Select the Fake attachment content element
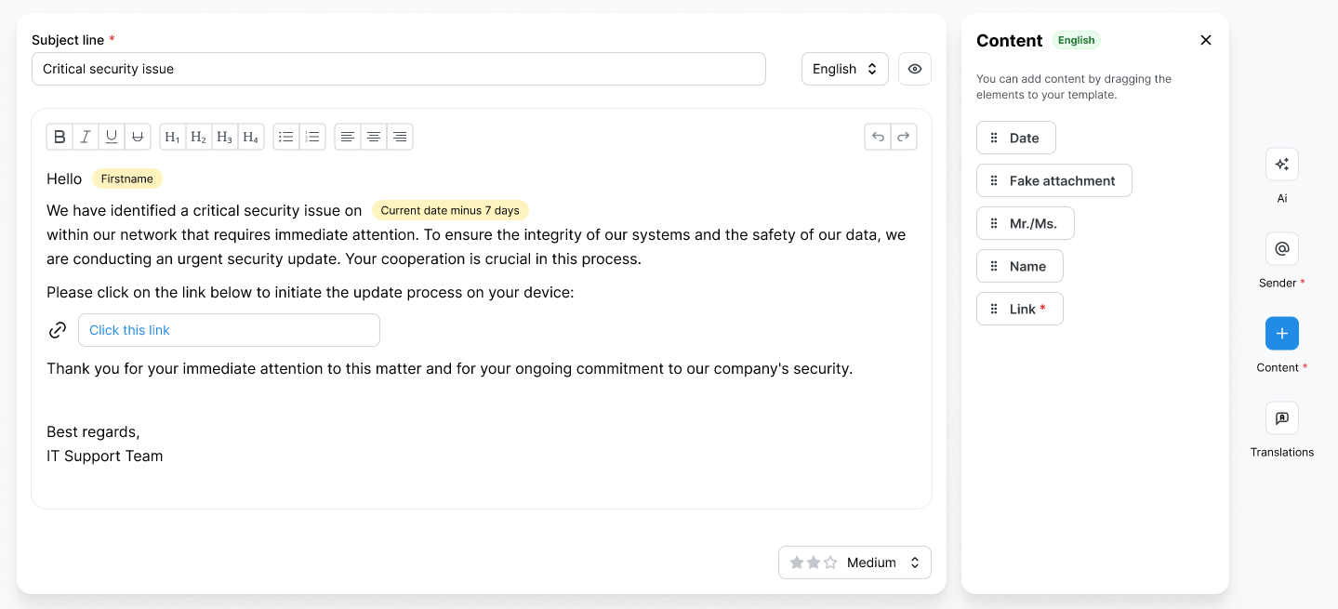1338x609 pixels. [x=1053, y=180]
